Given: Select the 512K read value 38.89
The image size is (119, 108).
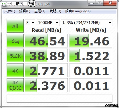Looking at the screenshot, I should pyautogui.click(x=46, y=55).
